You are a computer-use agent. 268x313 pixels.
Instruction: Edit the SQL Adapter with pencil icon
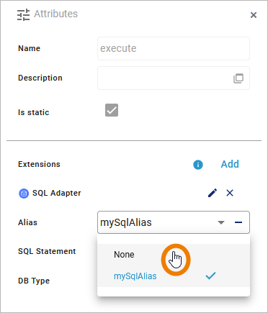213,193
